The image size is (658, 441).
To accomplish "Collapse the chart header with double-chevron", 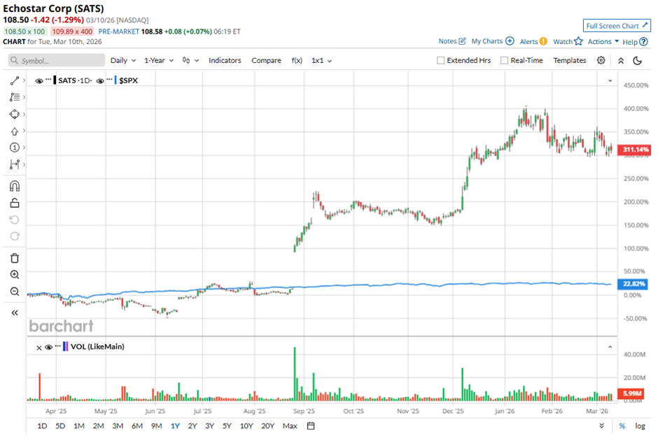I will [x=621, y=61].
